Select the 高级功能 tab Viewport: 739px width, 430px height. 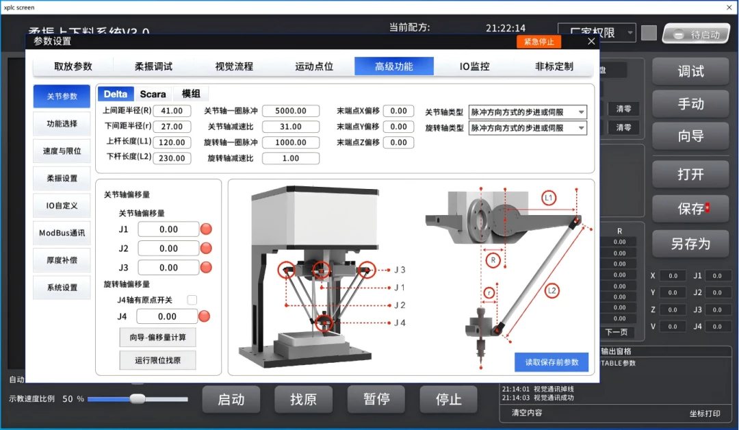(394, 66)
